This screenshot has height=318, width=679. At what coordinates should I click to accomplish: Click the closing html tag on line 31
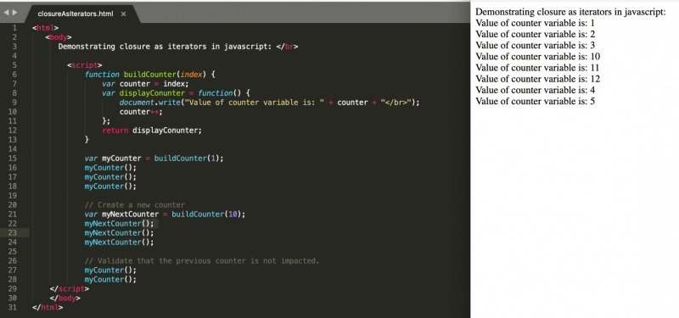[48, 308]
